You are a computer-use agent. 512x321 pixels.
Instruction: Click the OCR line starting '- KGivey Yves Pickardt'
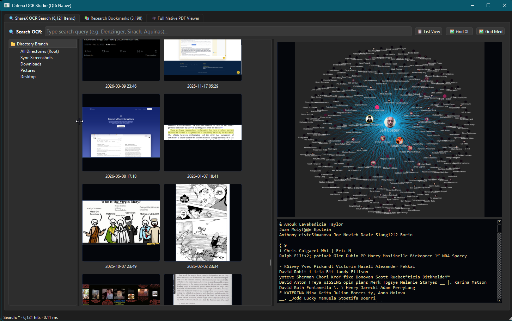[347, 266]
